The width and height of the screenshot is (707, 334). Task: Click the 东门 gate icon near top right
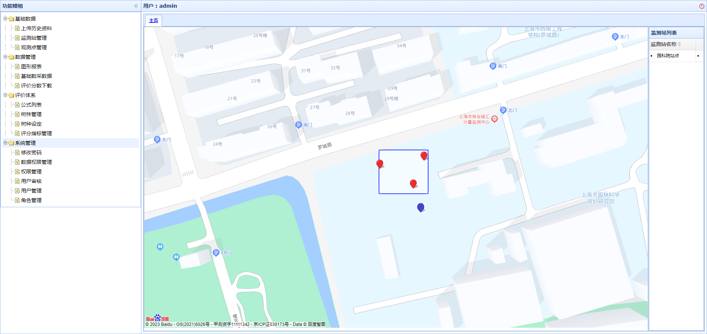pyautogui.click(x=615, y=36)
